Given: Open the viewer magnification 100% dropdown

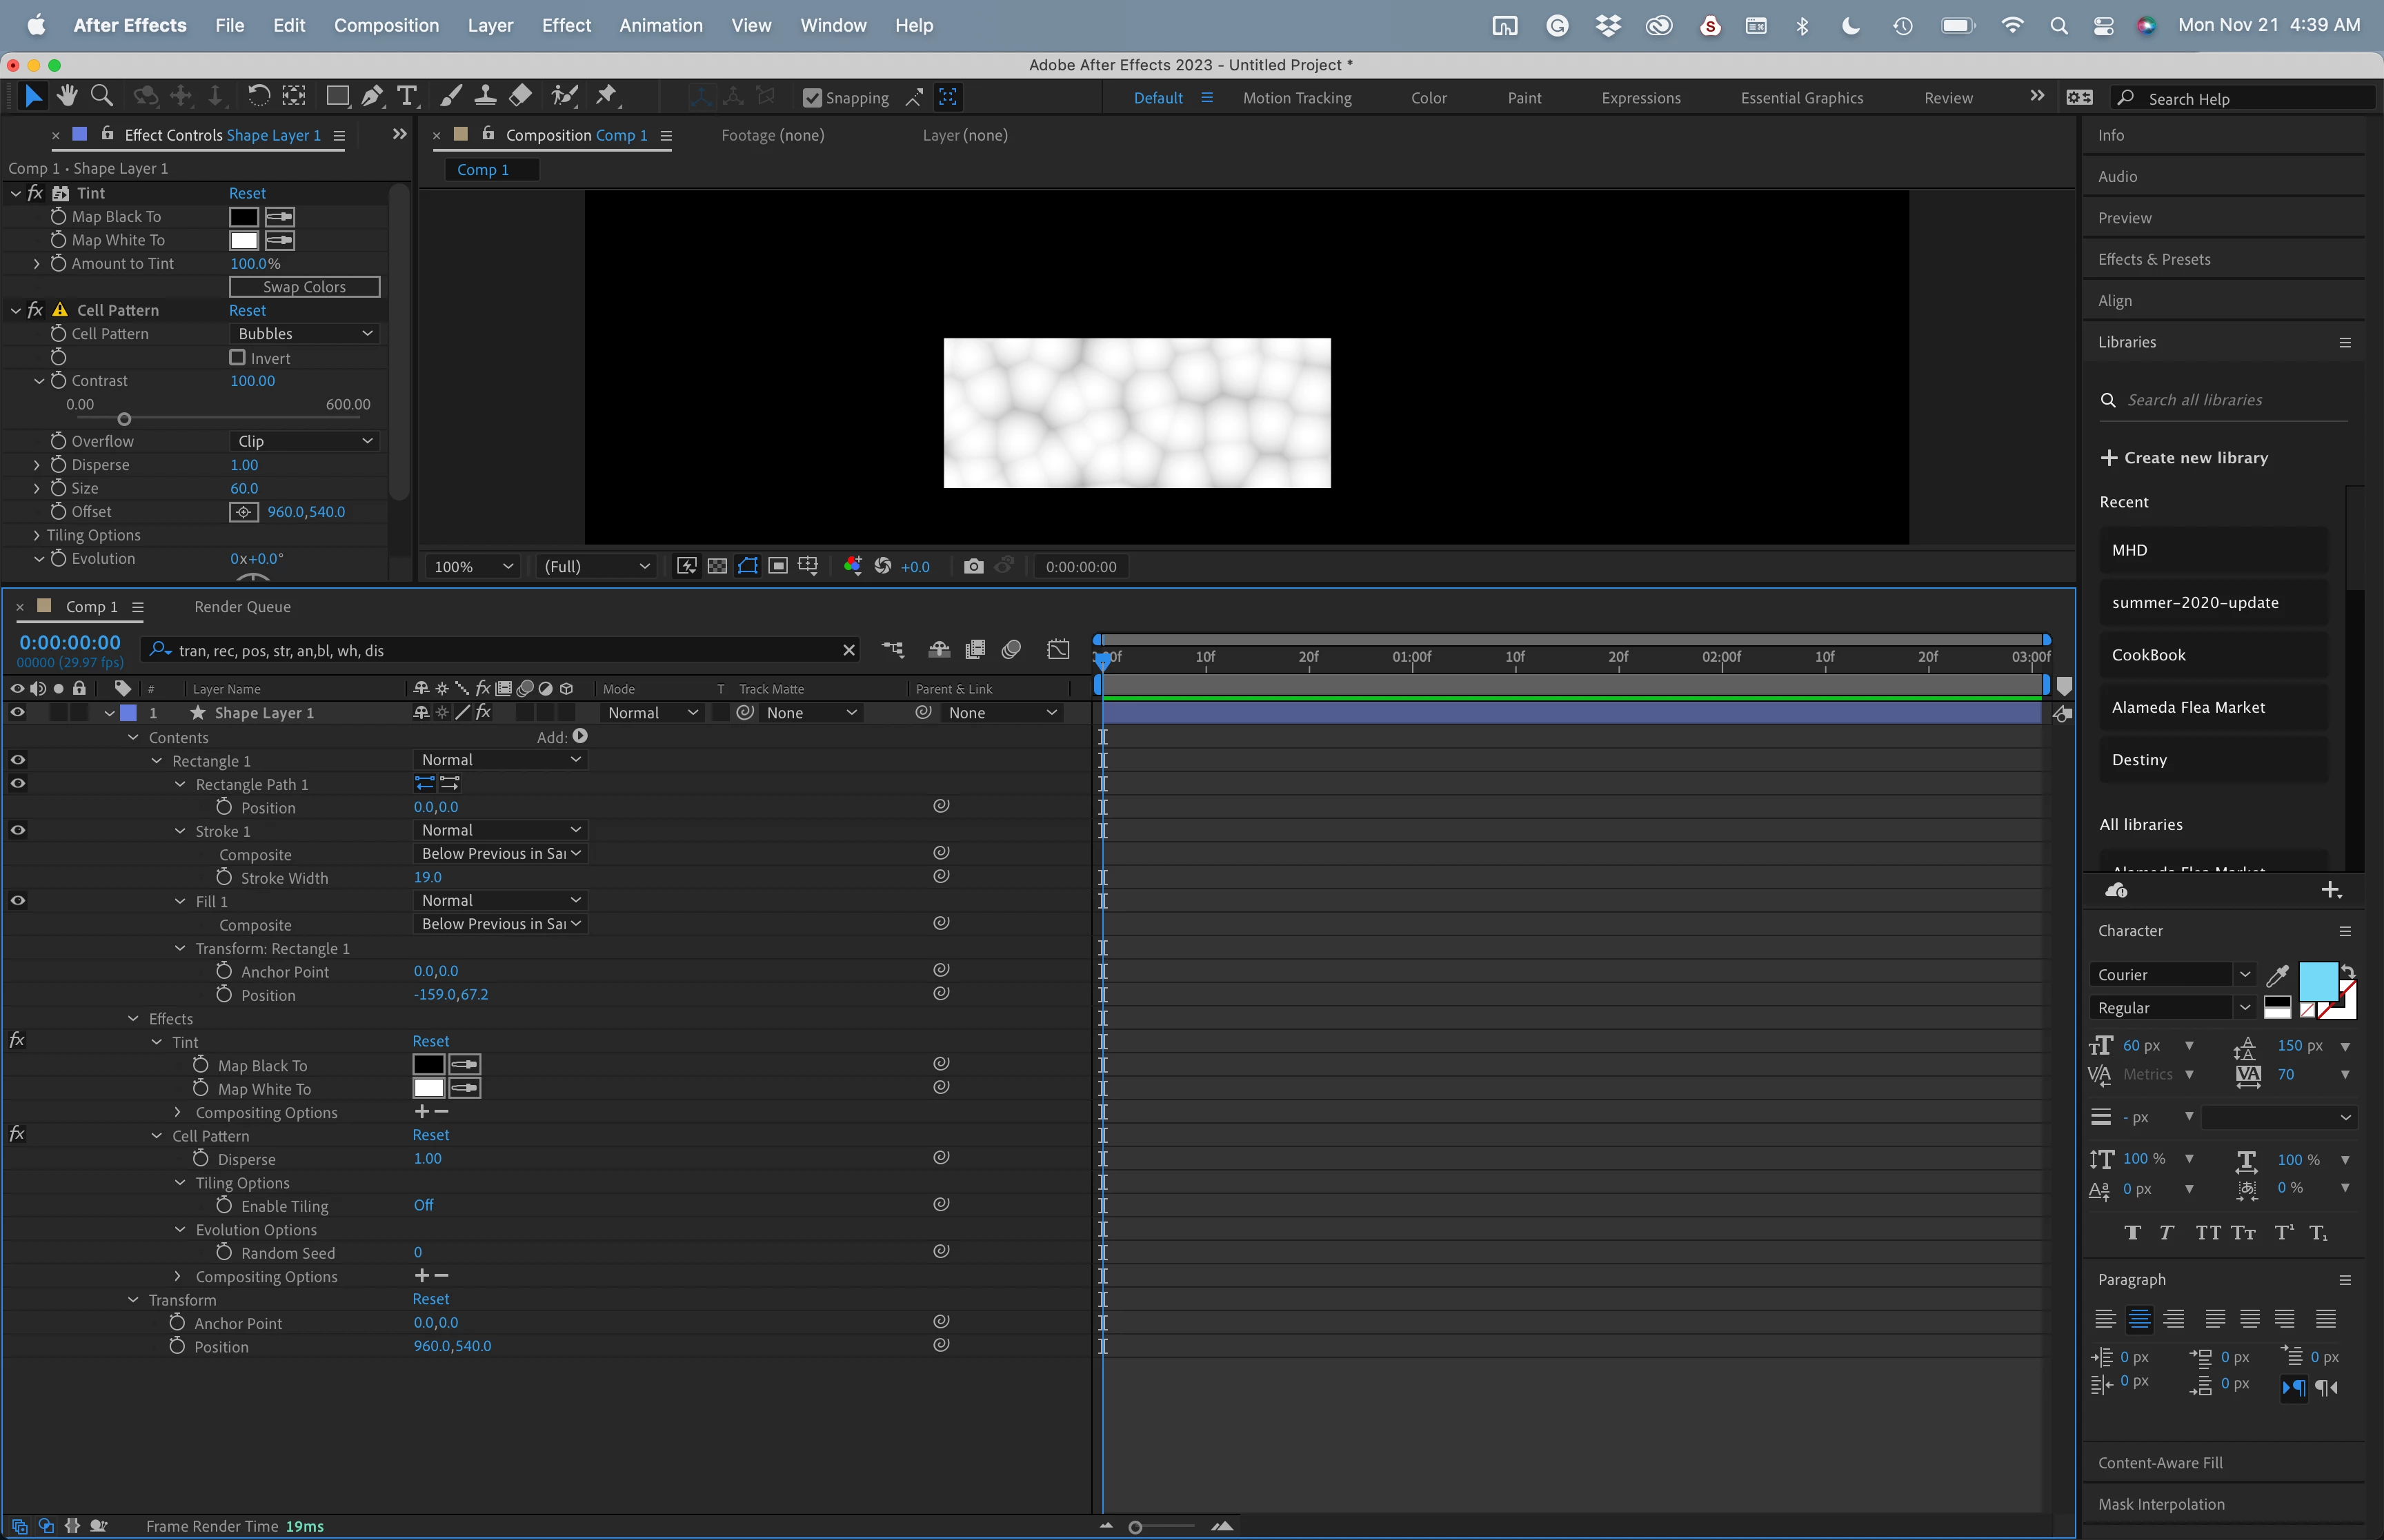Looking at the screenshot, I should click(473, 566).
